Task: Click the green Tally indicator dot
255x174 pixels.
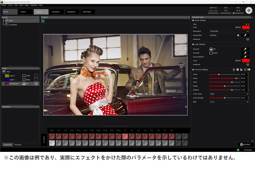Action: click(x=246, y=24)
